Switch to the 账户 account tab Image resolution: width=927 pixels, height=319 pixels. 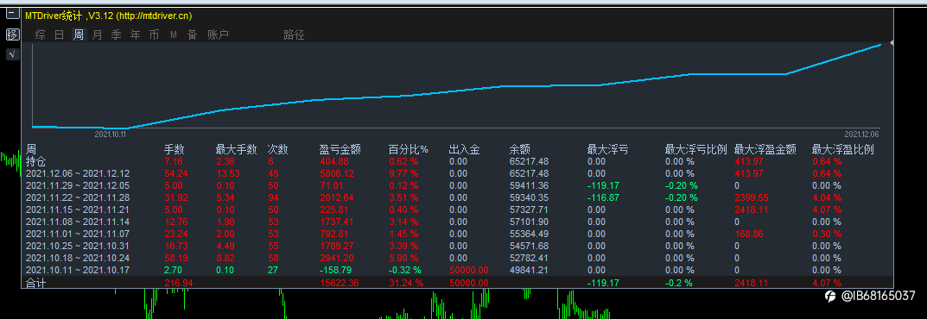pyautogui.click(x=219, y=34)
